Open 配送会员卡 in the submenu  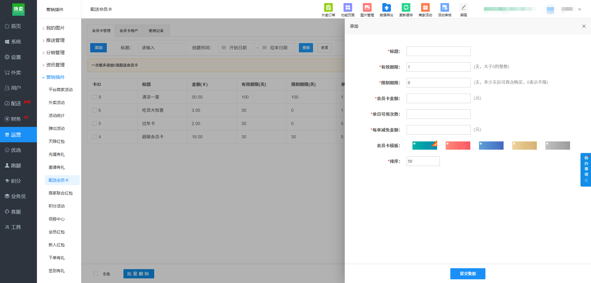62,180
